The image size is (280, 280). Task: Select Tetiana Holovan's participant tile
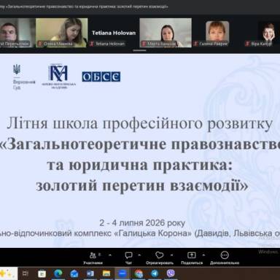(x=113, y=33)
